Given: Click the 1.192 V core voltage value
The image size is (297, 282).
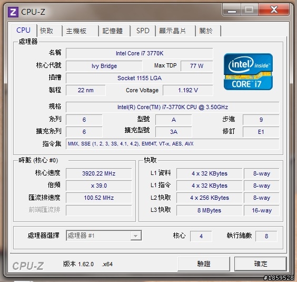Looking at the screenshot, I should pos(188,90).
